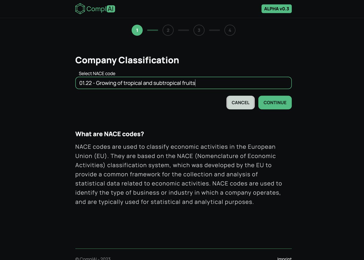The width and height of the screenshot is (364, 260).
Task: Open the Imprint link in footer
Action: 284,258
